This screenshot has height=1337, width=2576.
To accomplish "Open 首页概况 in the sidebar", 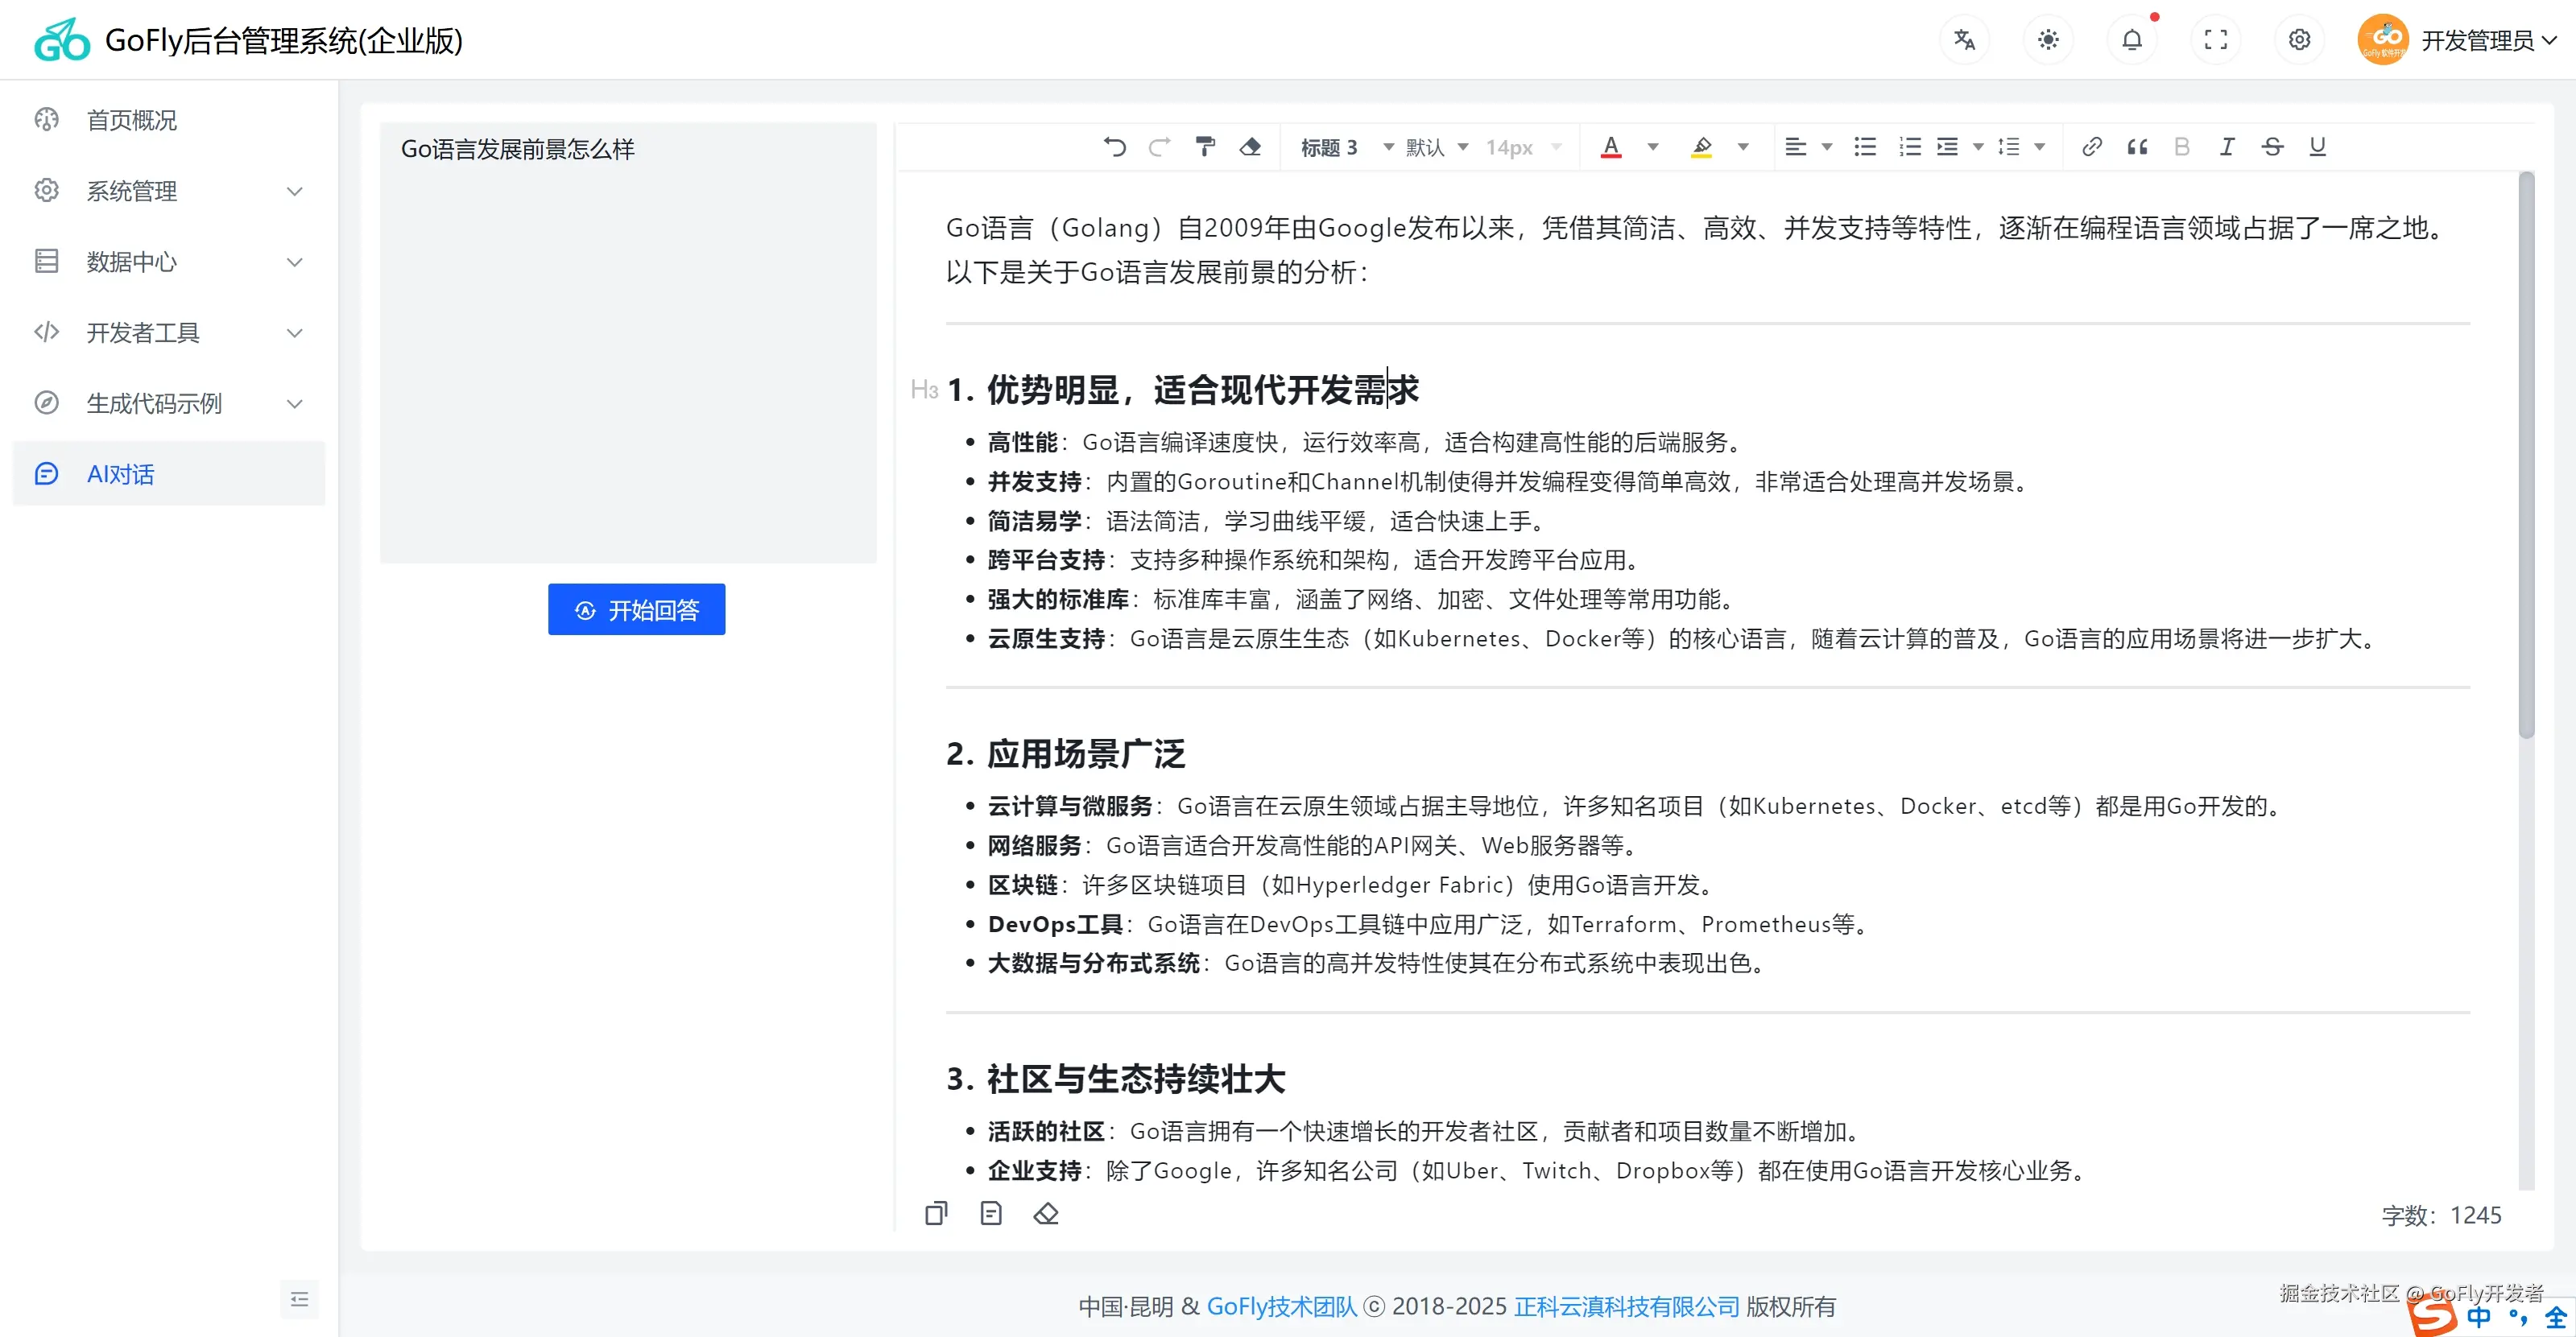I will click(x=132, y=120).
